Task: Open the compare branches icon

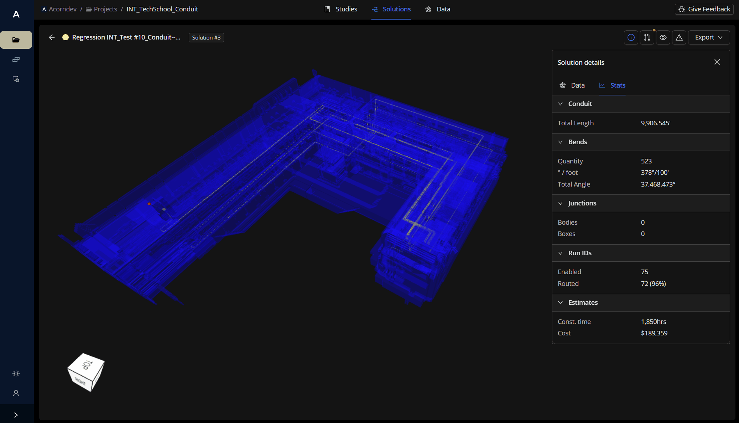Action: [647, 37]
